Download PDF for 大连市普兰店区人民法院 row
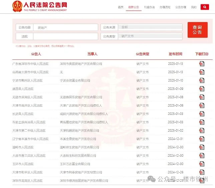The image size is (215, 188). click(202, 156)
